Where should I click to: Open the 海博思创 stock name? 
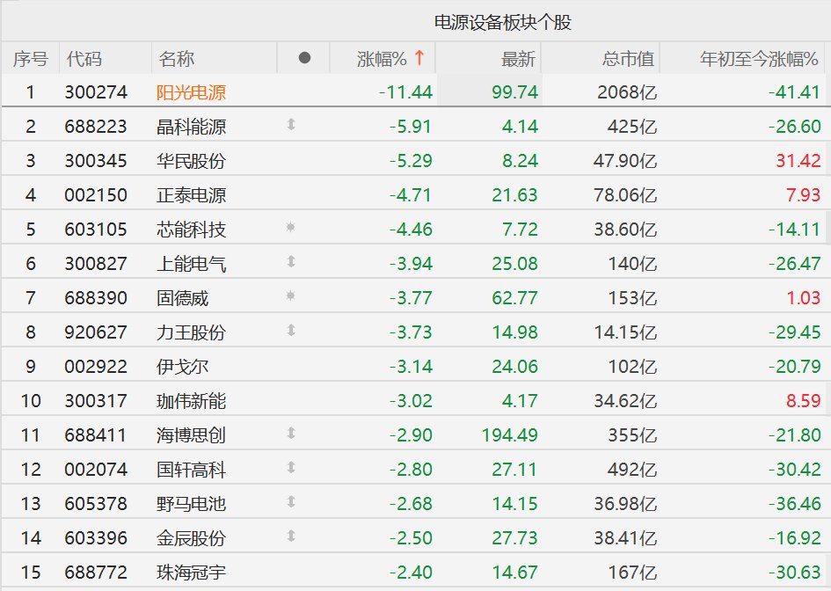pos(192,435)
